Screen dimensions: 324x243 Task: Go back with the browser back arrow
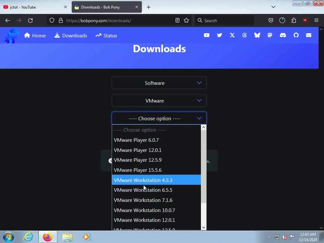[8, 21]
